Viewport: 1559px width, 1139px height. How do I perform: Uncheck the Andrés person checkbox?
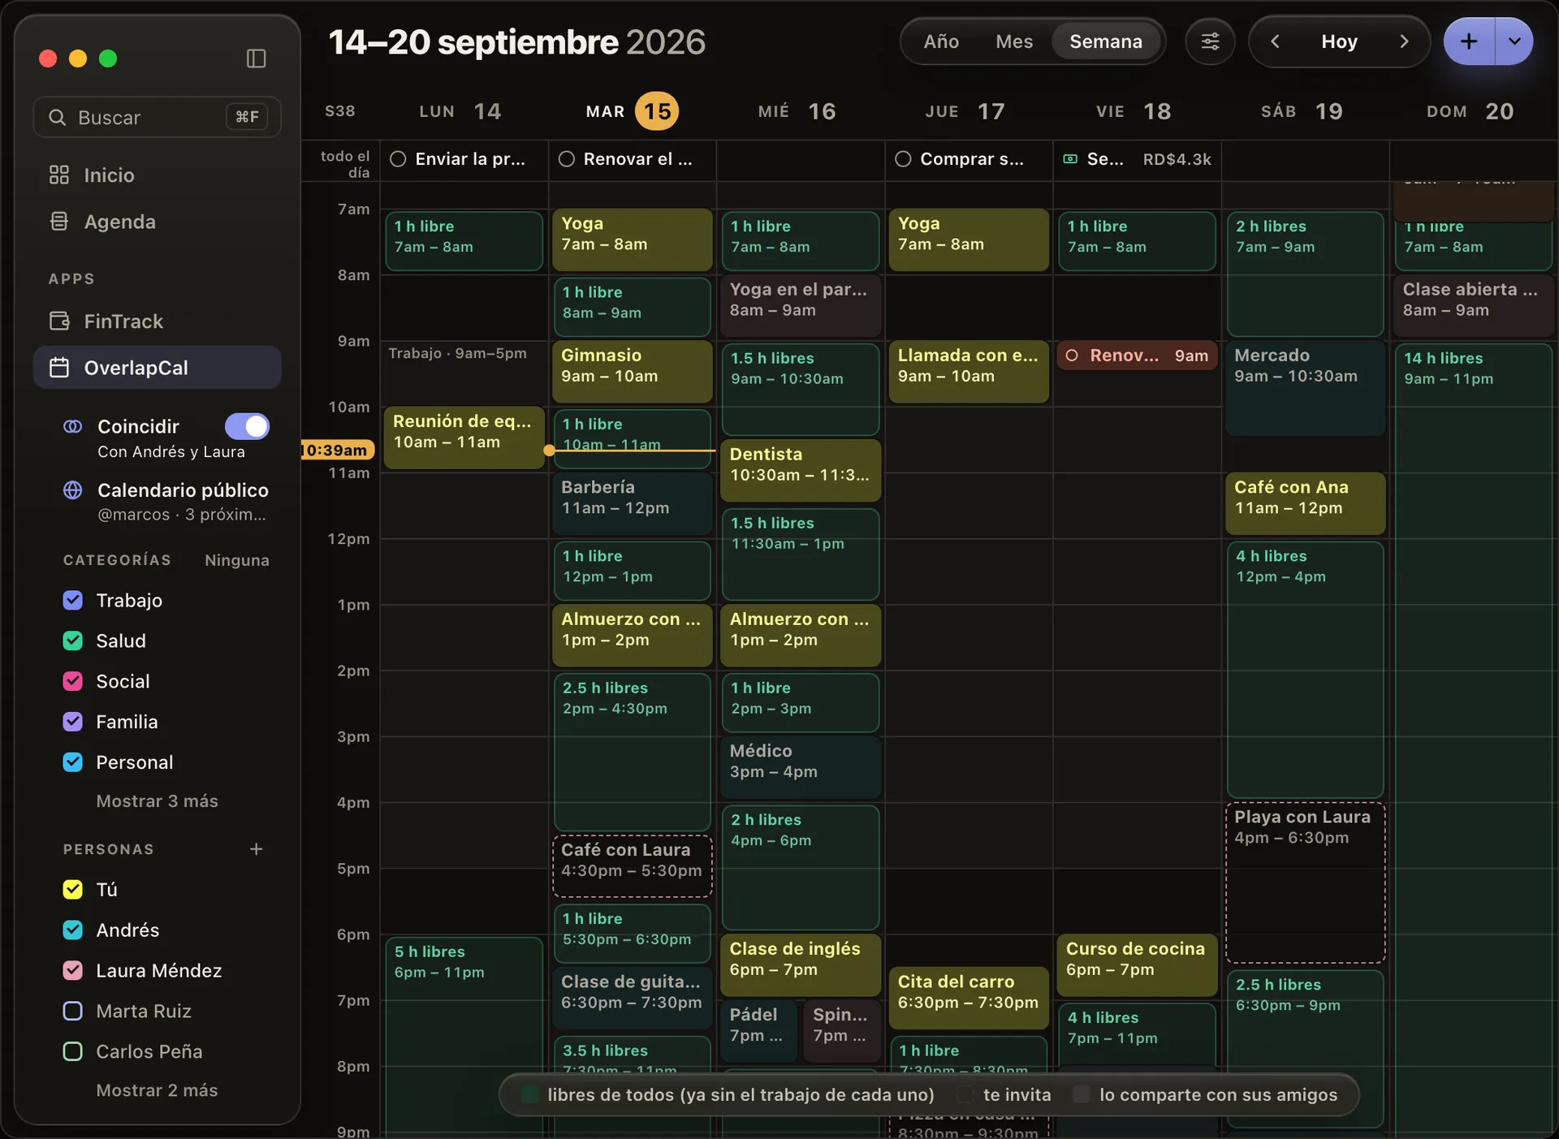pyautogui.click(x=73, y=930)
